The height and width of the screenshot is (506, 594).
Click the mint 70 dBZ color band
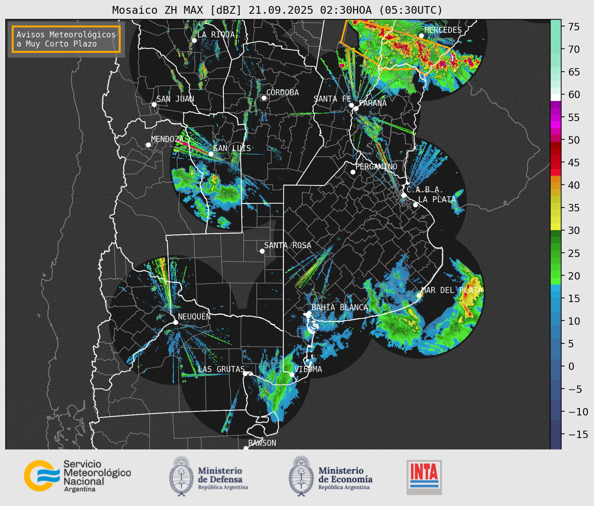tap(556, 50)
